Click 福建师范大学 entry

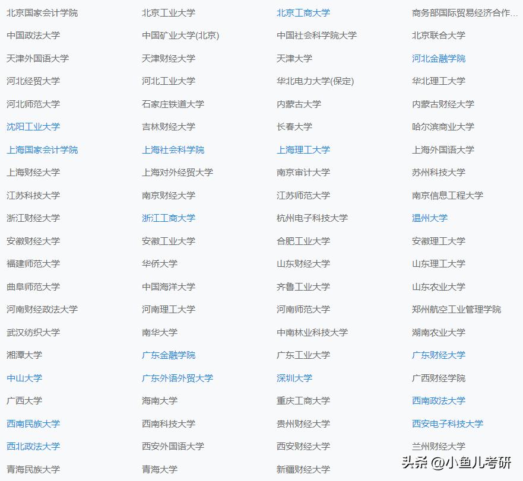click(33, 264)
